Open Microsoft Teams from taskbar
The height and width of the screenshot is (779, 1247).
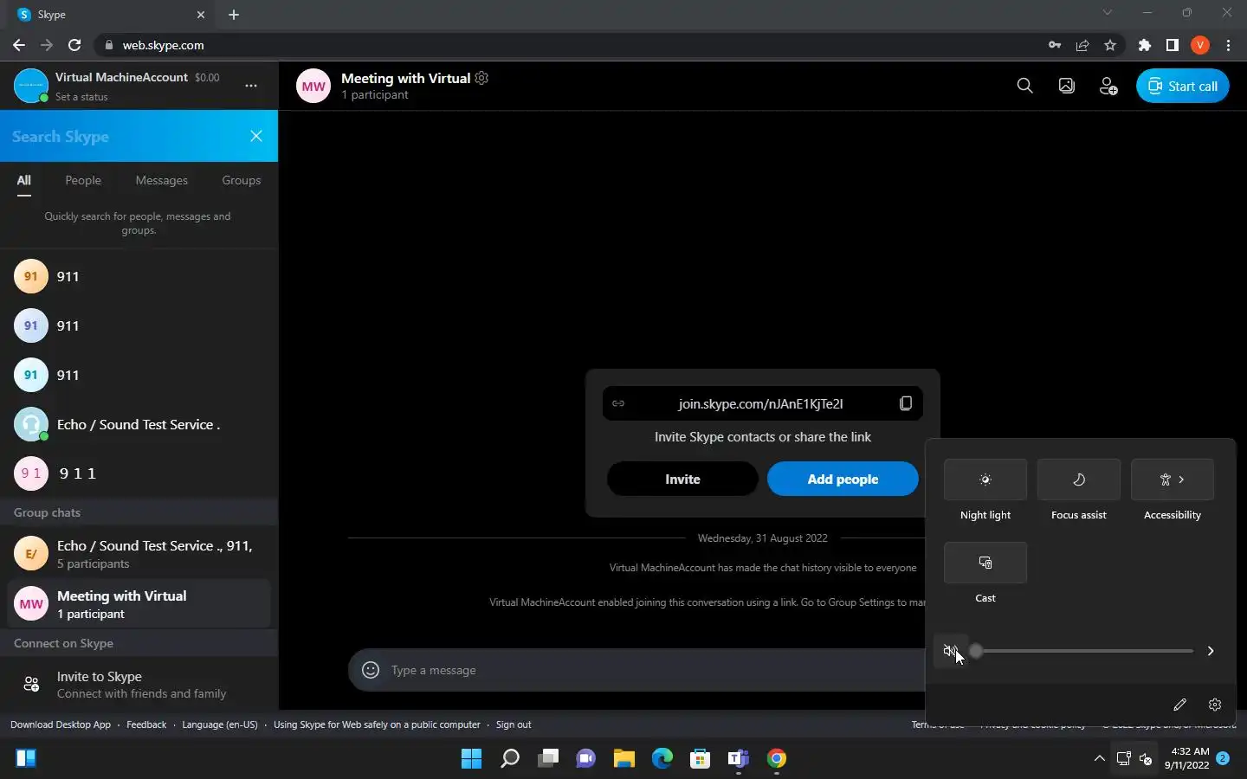739,759
